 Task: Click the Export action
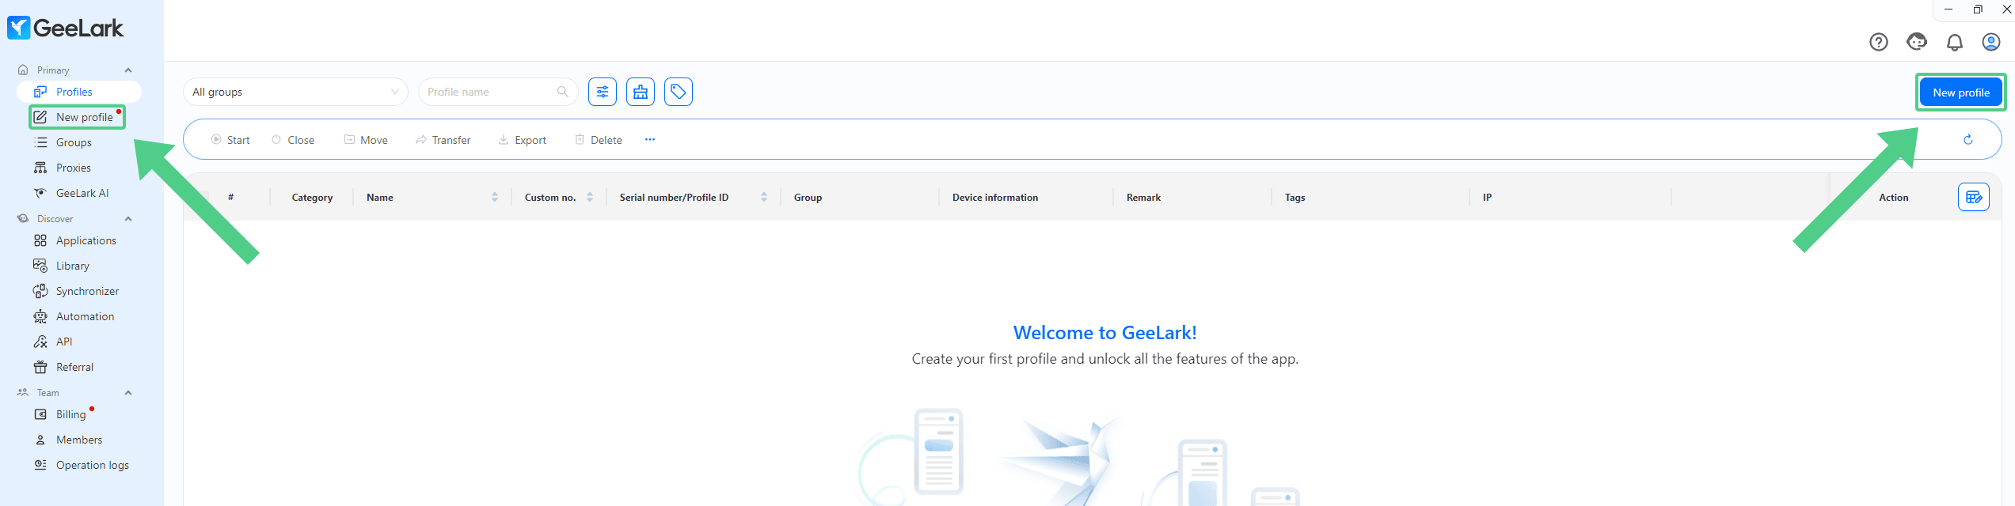point(522,140)
